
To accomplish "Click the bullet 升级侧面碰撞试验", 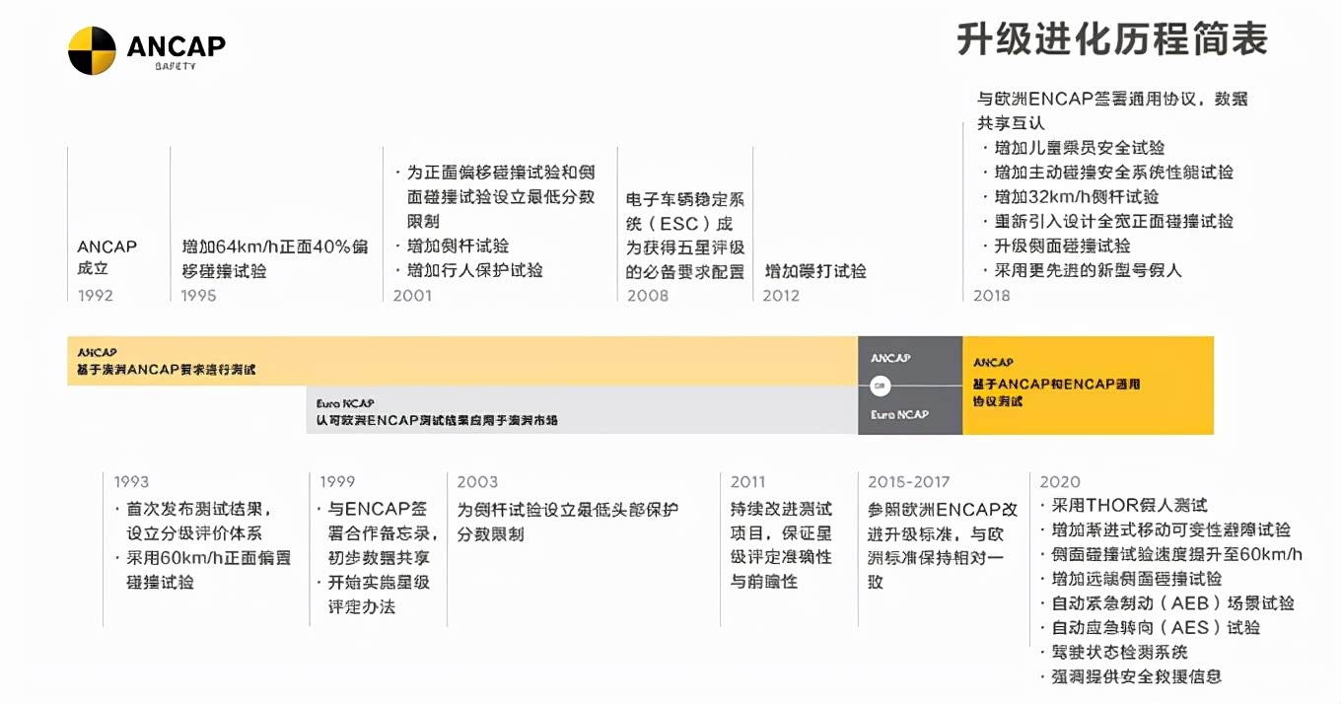I will (1057, 246).
